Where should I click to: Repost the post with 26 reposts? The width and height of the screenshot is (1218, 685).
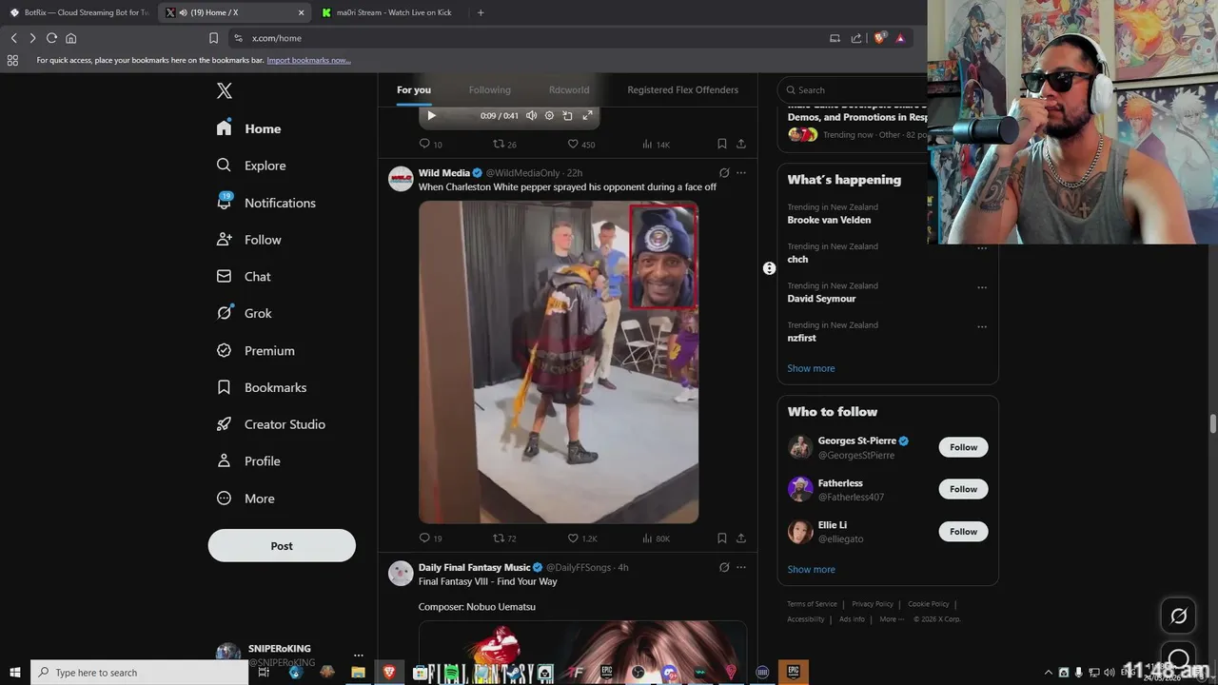(x=504, y=144)
